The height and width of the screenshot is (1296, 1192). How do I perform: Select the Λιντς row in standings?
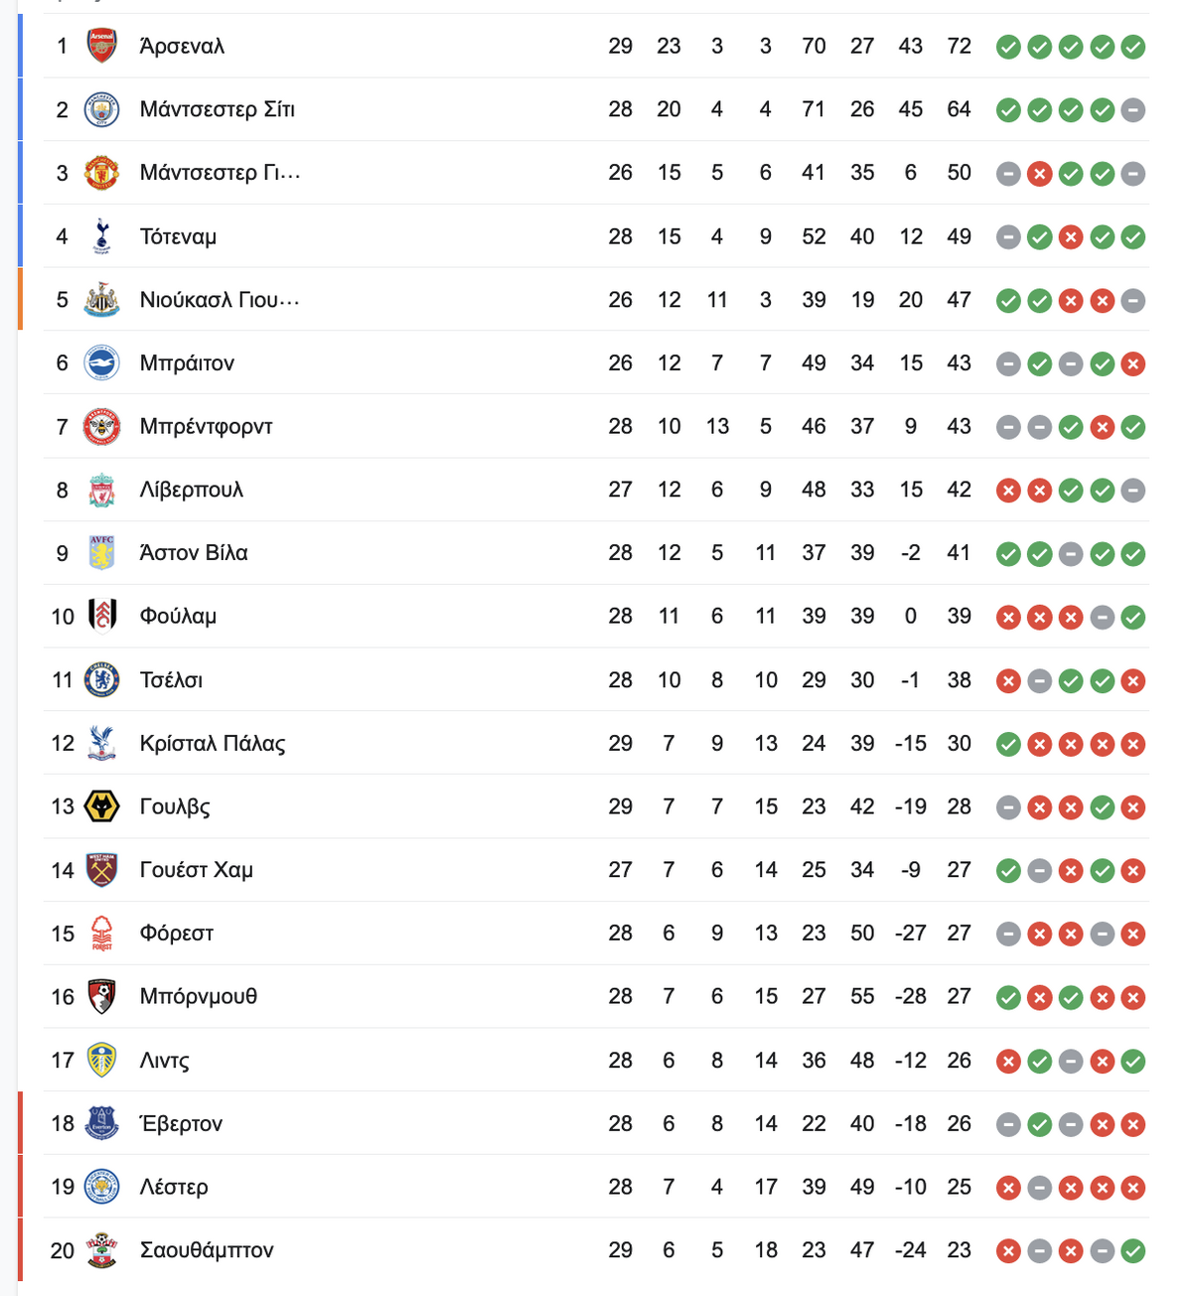tap(596, 1061)
